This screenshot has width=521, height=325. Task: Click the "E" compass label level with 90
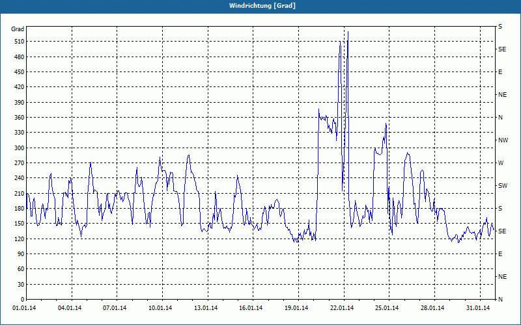(500, 254)
